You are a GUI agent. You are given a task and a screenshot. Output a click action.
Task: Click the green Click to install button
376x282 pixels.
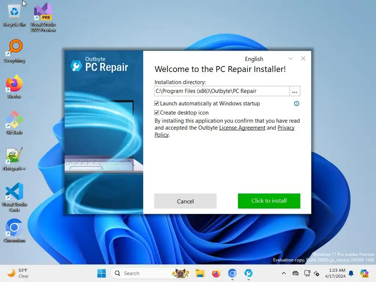pyautogui.click(x=269, y=201)
